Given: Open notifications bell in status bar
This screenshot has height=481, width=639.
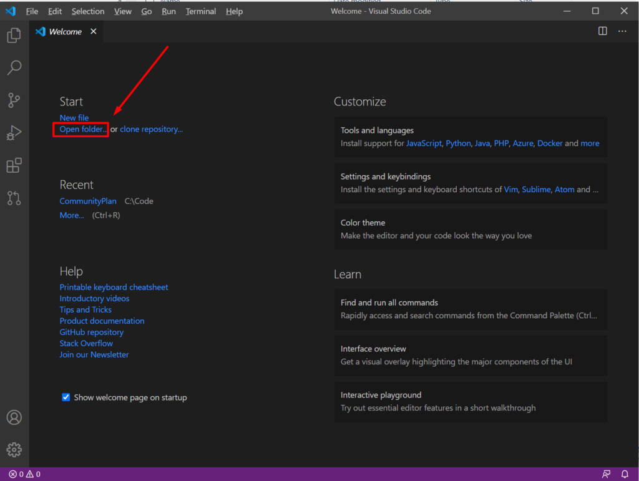Looking at the screenshot, I should tap(624, 474).
